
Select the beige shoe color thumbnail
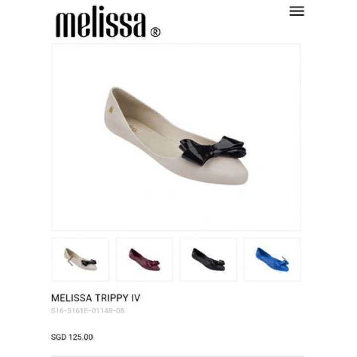80,259
